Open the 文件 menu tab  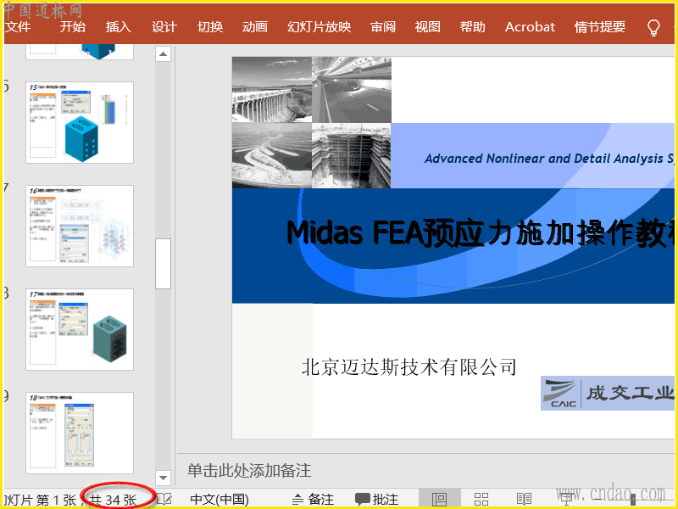pyautogui.click(x=18, y=27)
